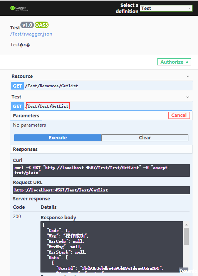Click the response body scroll-up arrow

(186, 225)
